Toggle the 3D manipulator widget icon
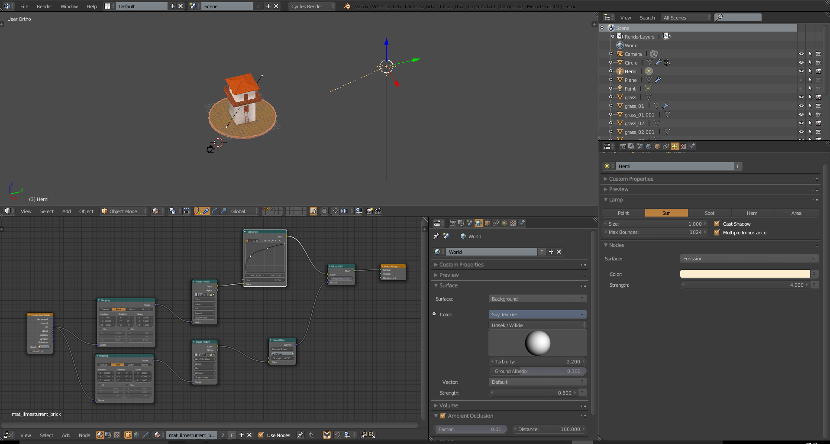The height and width of the screenshot is (444, 830). (198, 211)
